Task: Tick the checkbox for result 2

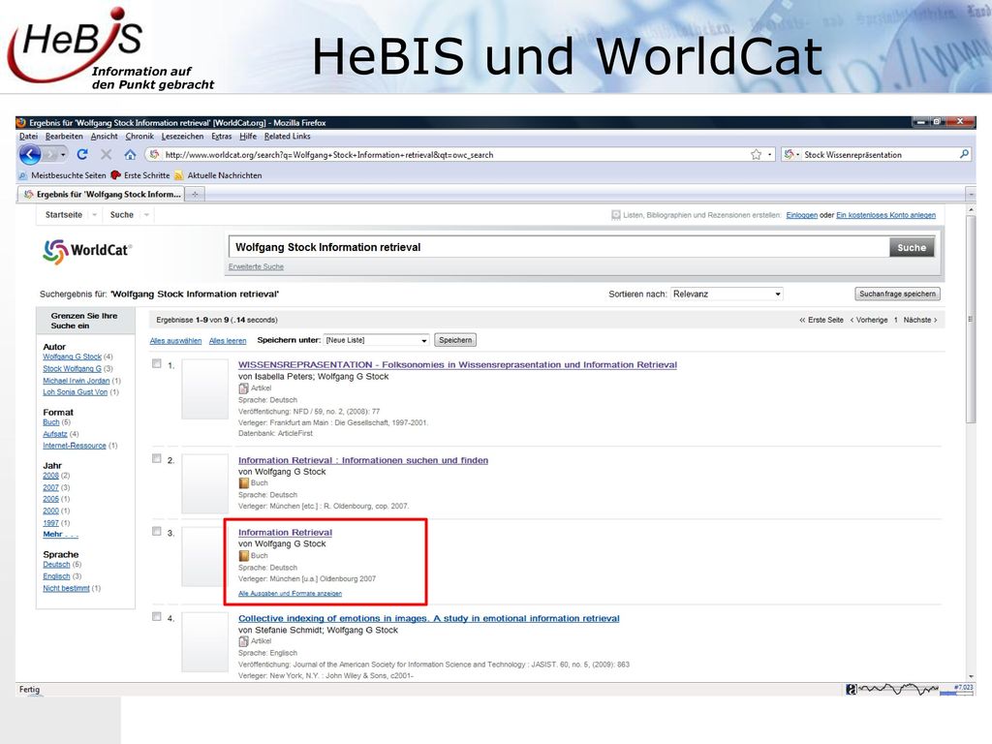Action: coord(156,458)
